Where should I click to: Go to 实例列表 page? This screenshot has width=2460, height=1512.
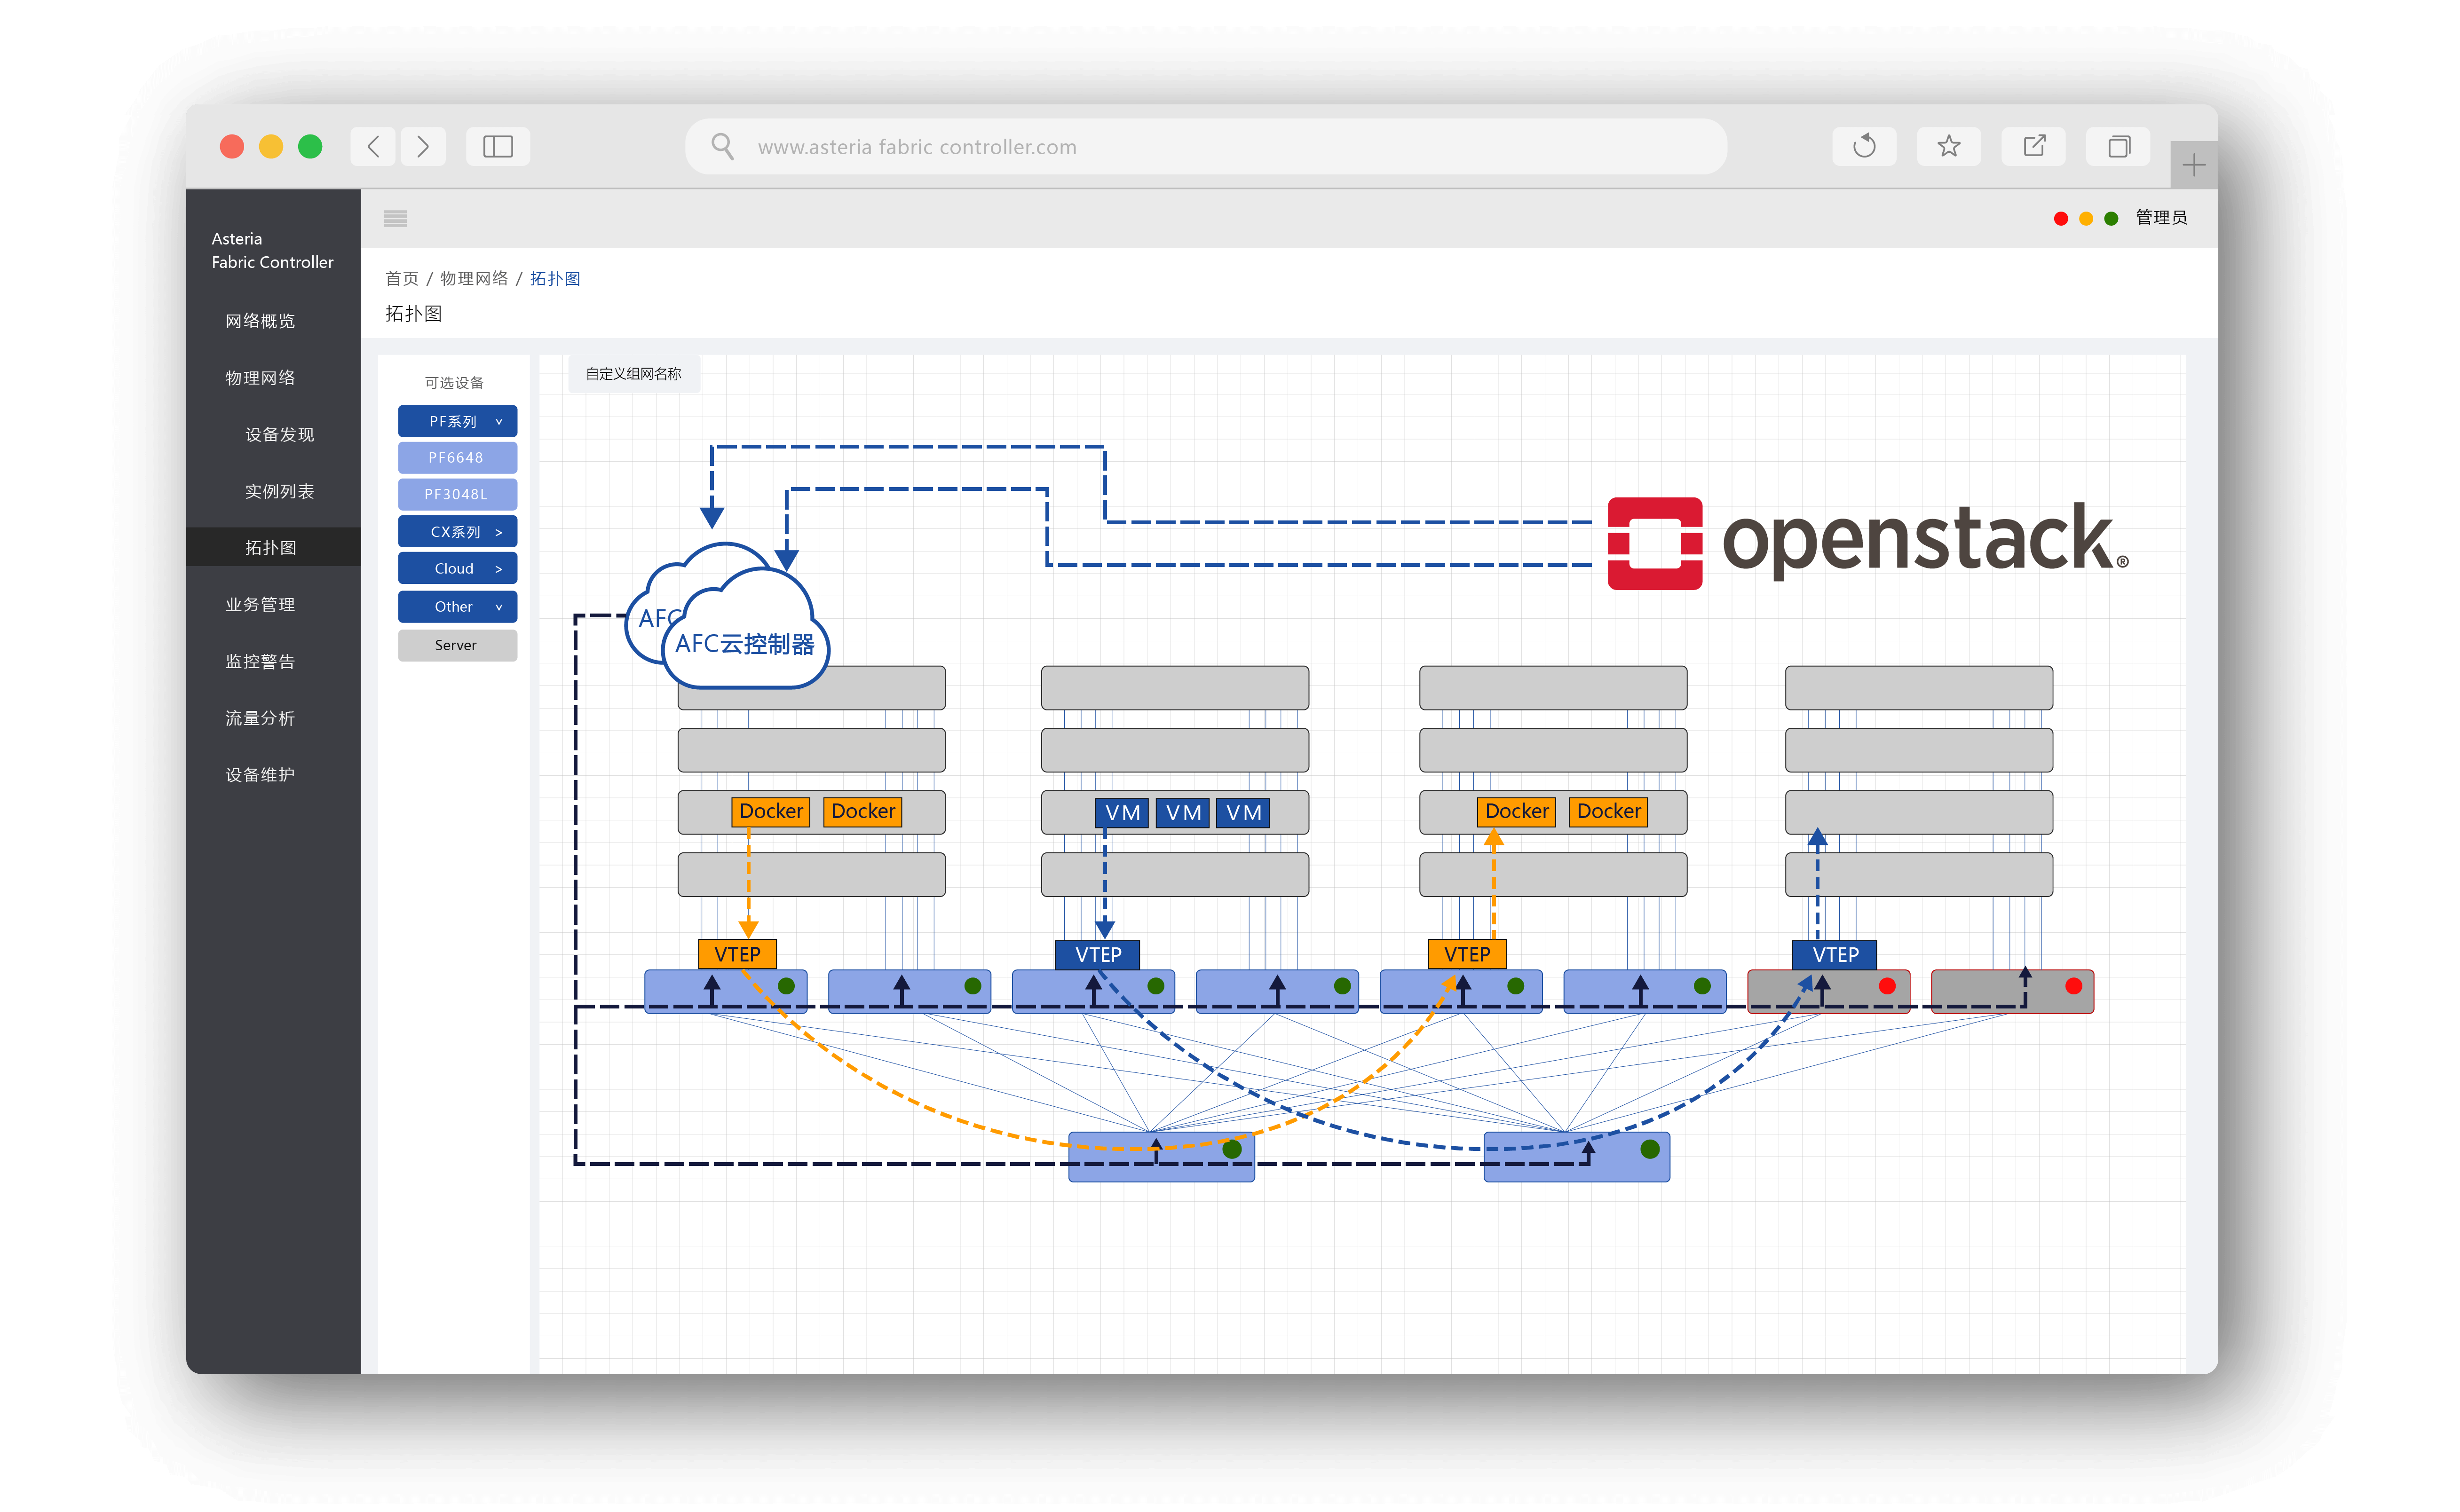[x=280, y=492]
